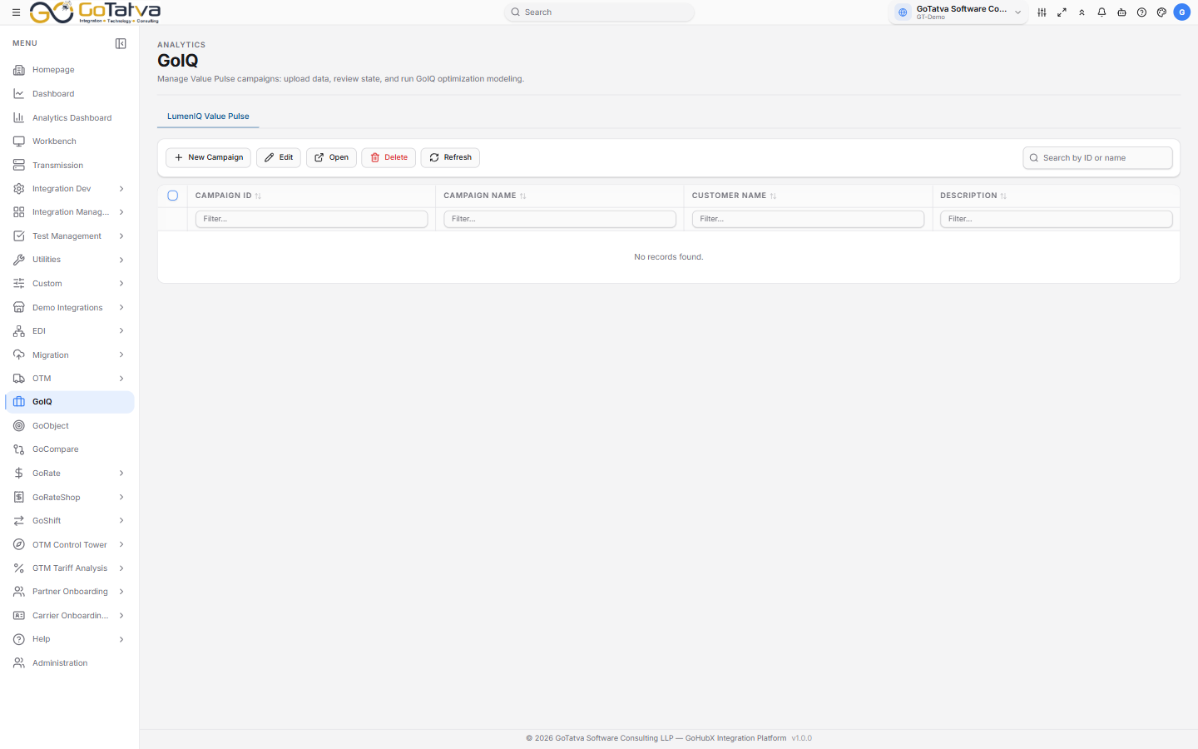Open the GTM Tariff Analysis menu item

coord(70,568)
